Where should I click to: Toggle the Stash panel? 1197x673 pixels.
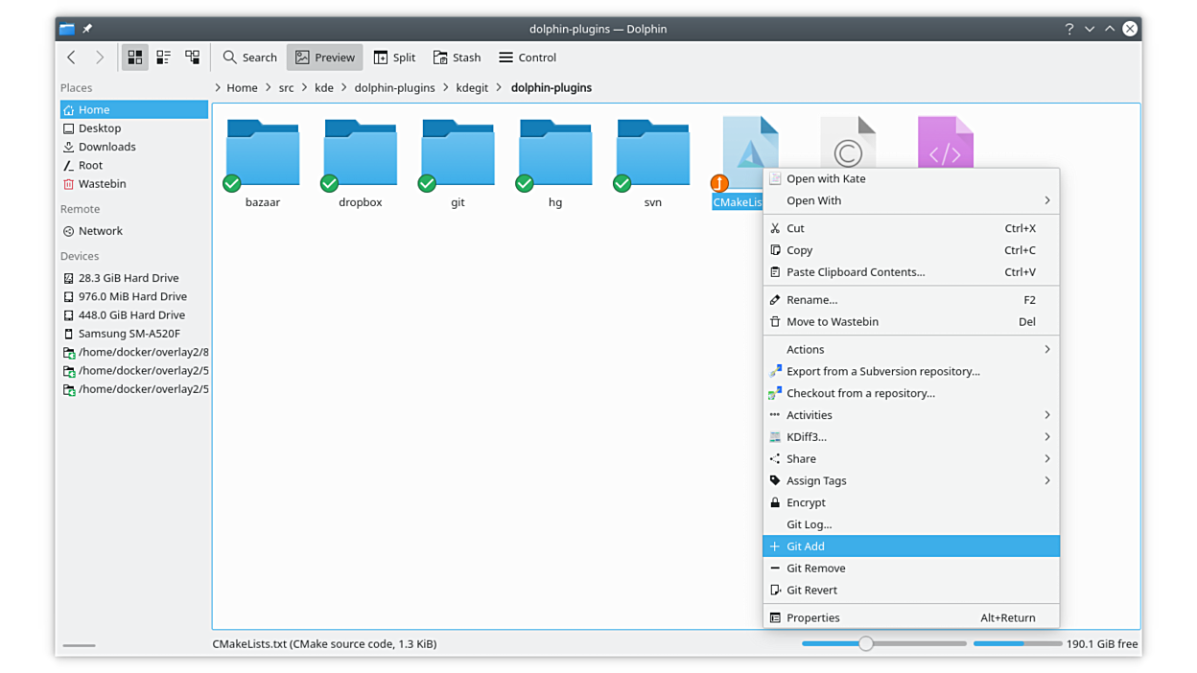457,58
